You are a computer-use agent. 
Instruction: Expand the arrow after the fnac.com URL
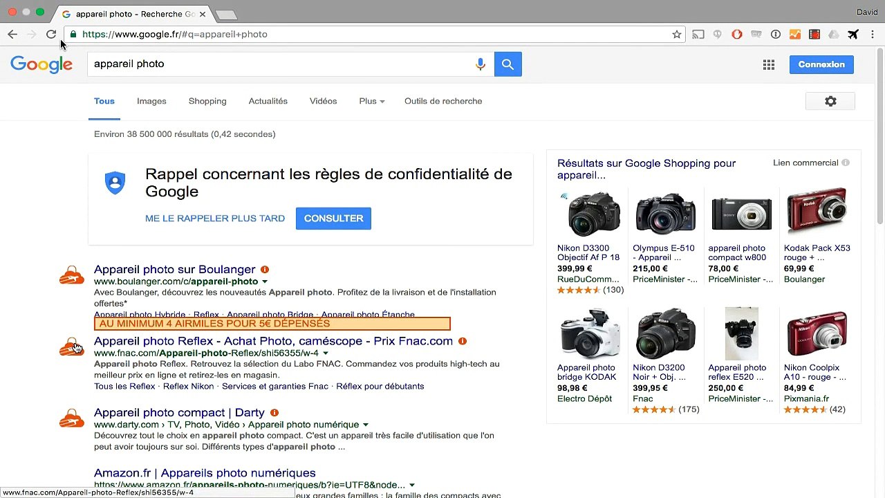pos(325,353)
